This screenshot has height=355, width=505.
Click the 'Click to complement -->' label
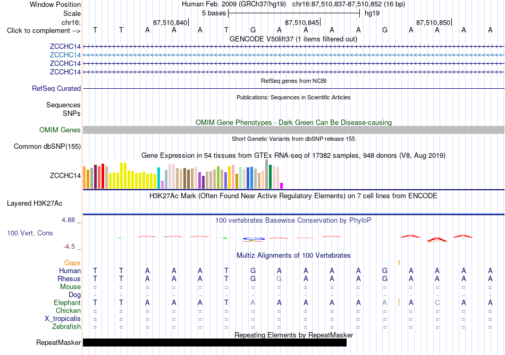point(44,31)
